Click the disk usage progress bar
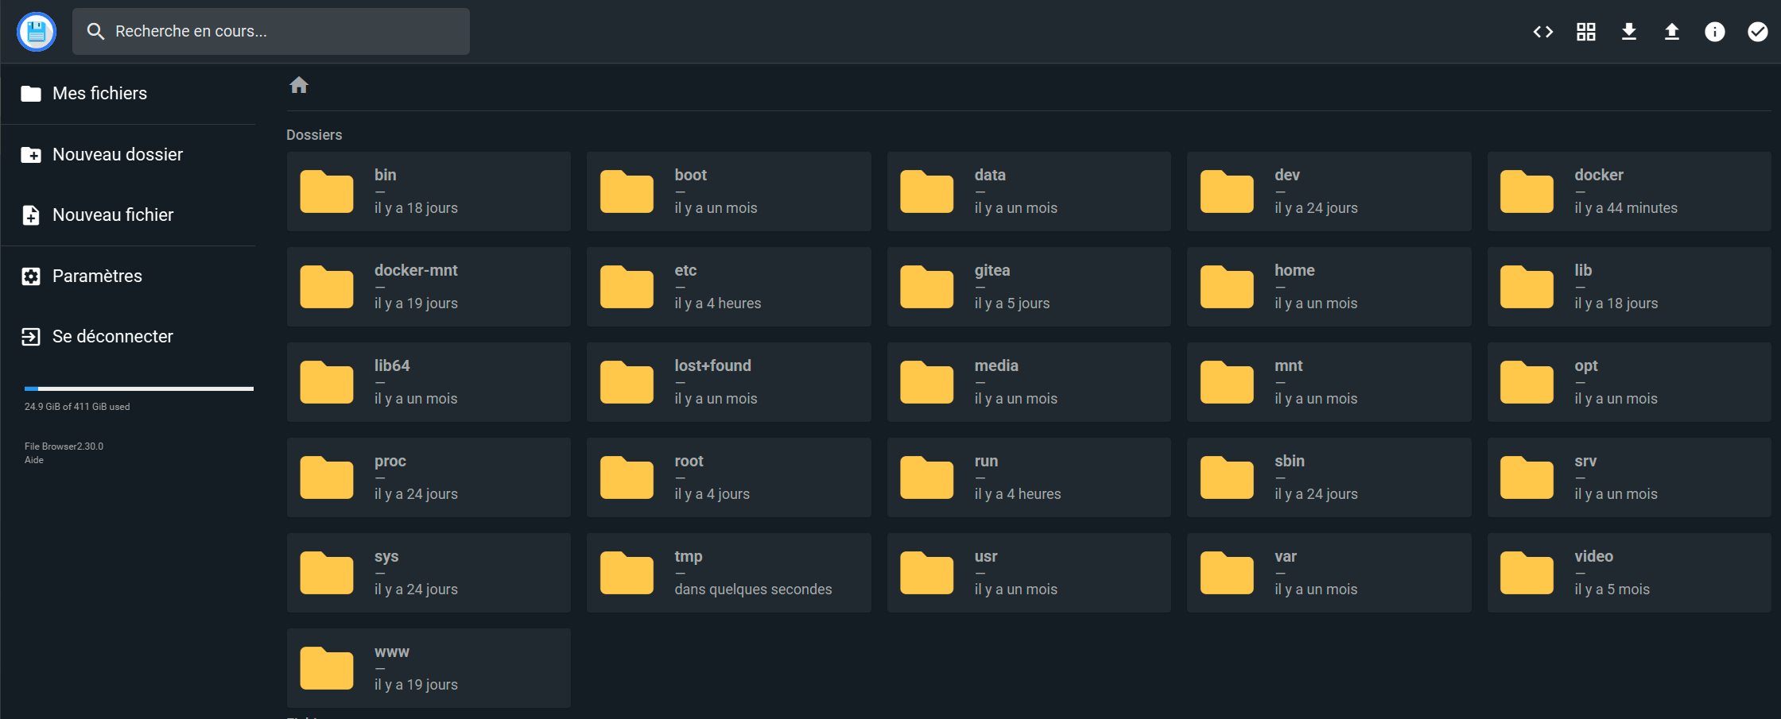Screen dimensions: 1781x719 pos(139,388)
